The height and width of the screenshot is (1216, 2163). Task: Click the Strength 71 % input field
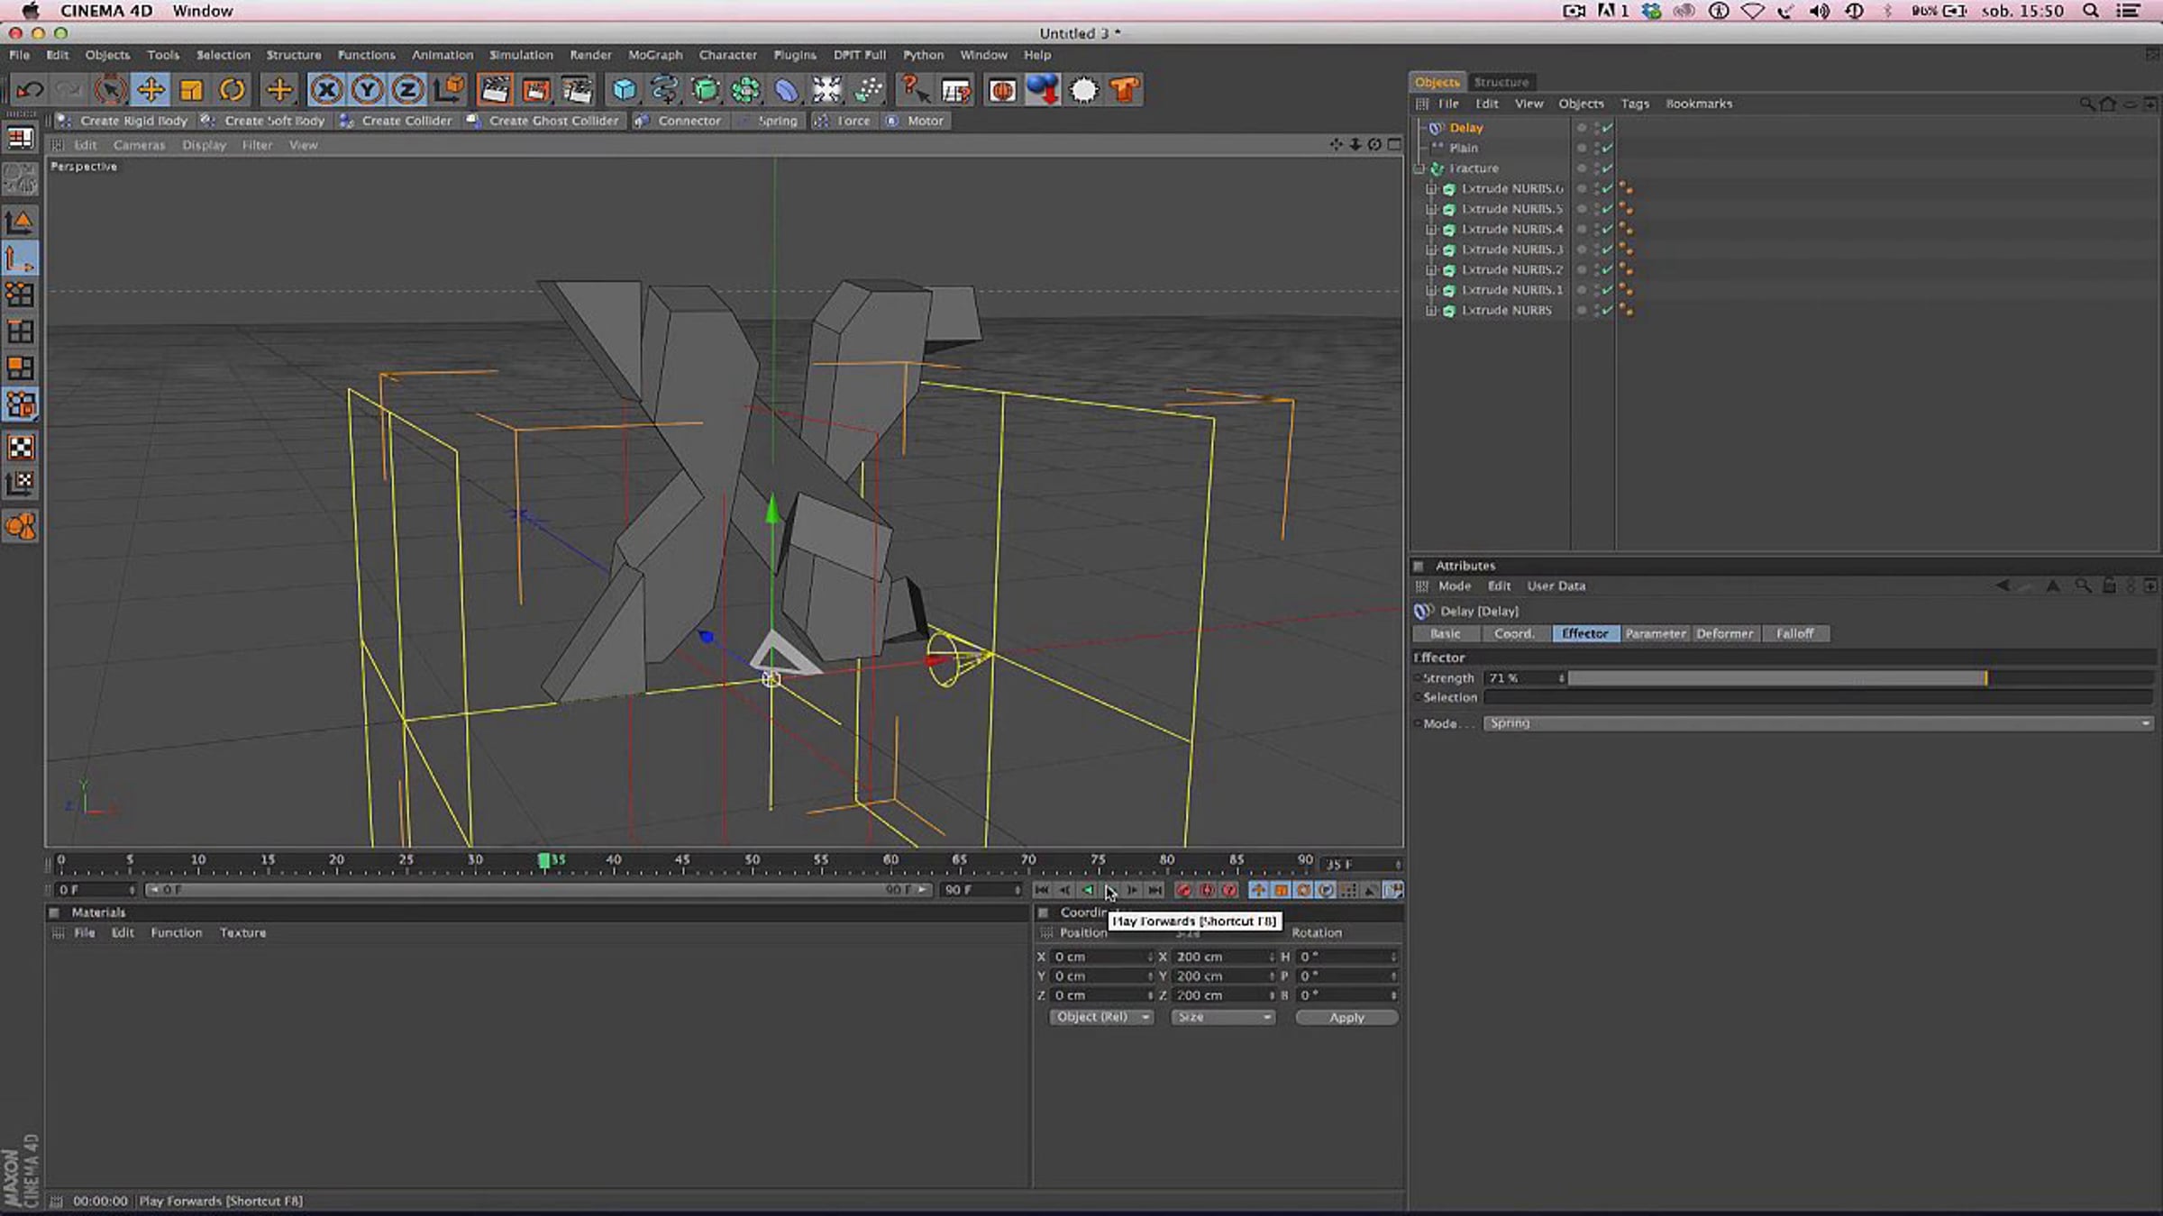click(x=1525, y=678)
